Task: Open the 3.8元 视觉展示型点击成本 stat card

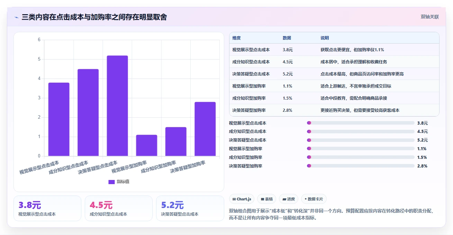Action: [x=47, y=208]
